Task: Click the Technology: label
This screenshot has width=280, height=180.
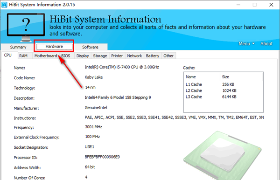Action: (24, 88)
